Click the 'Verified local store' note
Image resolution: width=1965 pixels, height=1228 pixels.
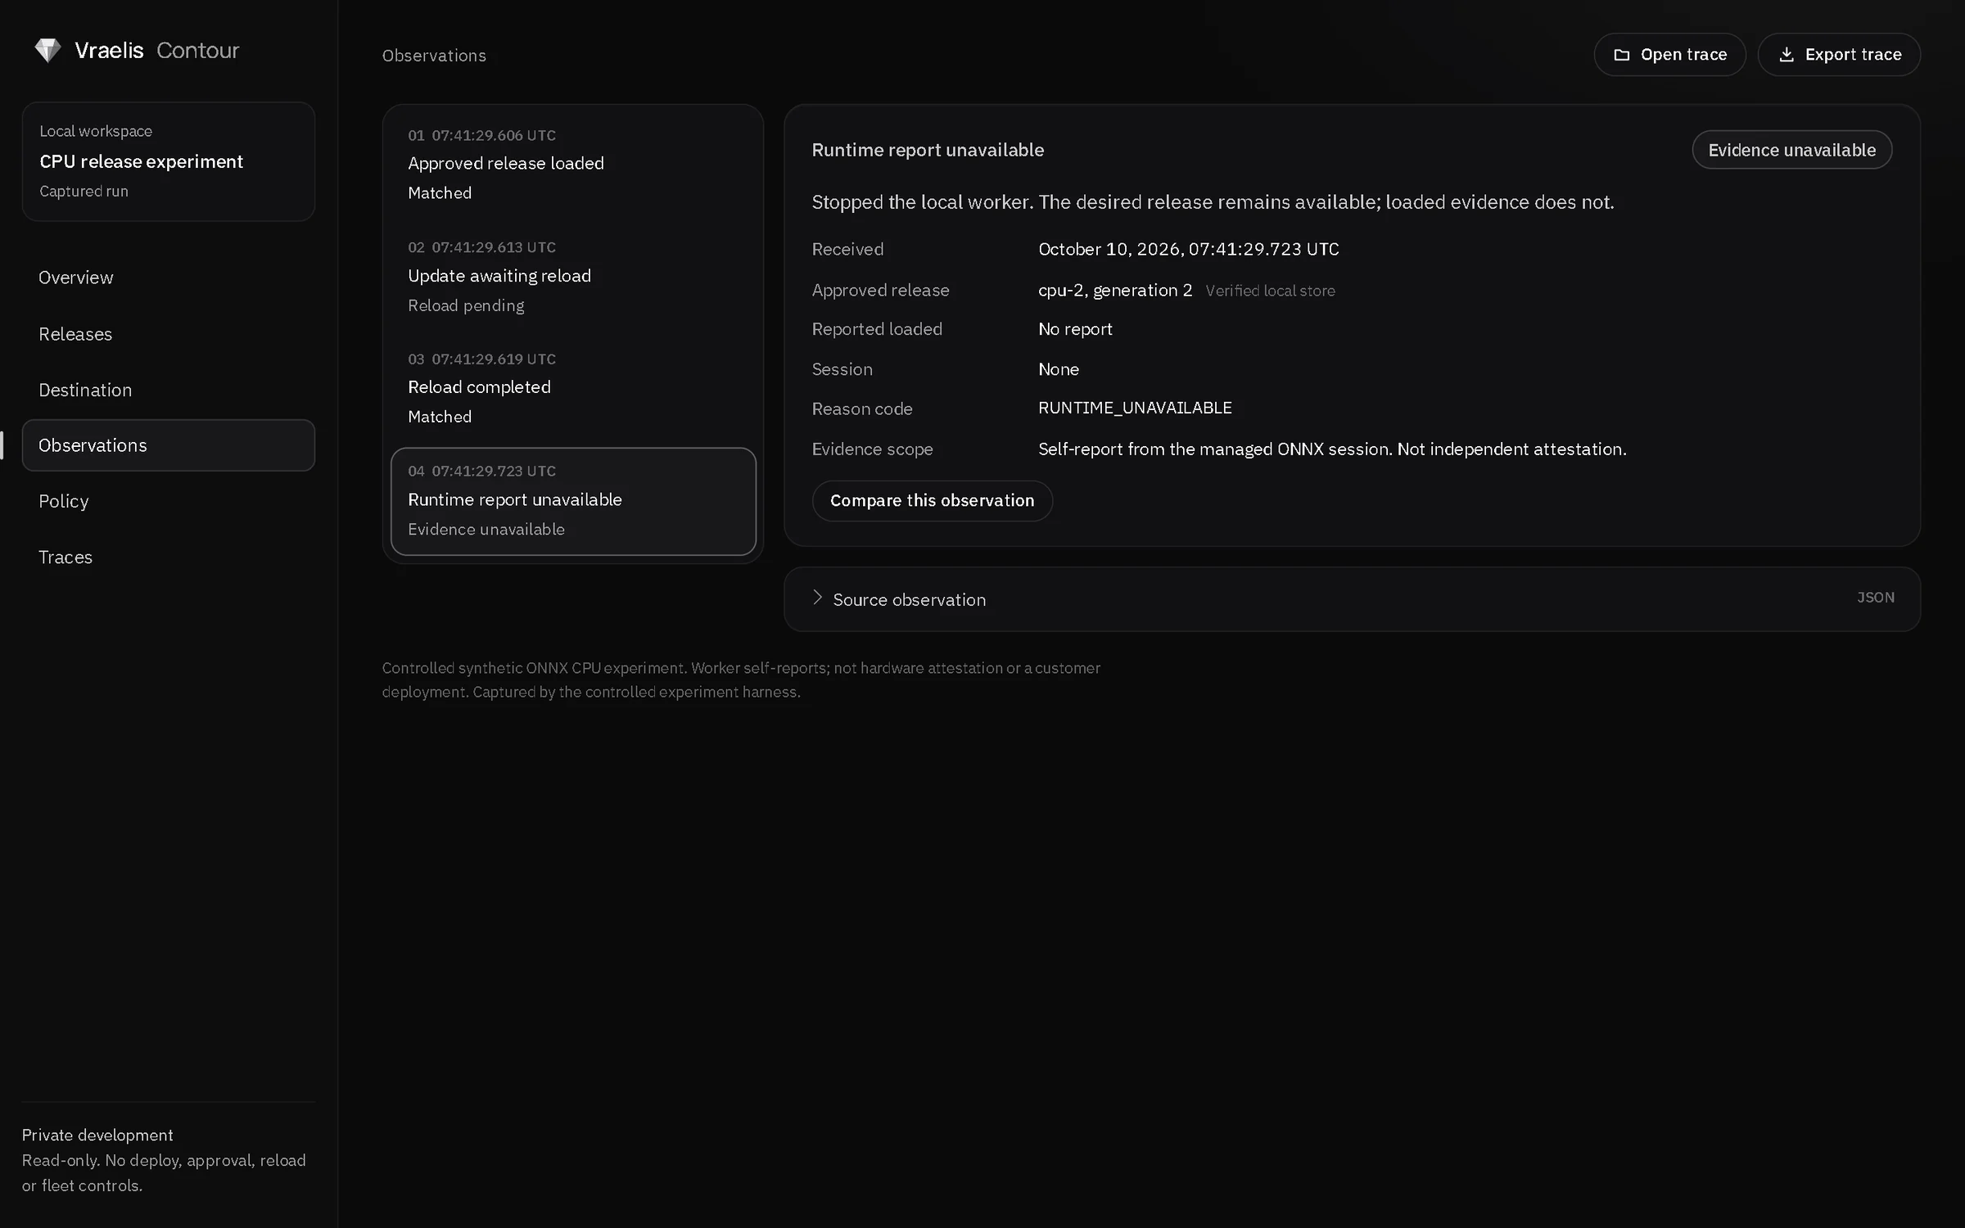point(1270,291)
